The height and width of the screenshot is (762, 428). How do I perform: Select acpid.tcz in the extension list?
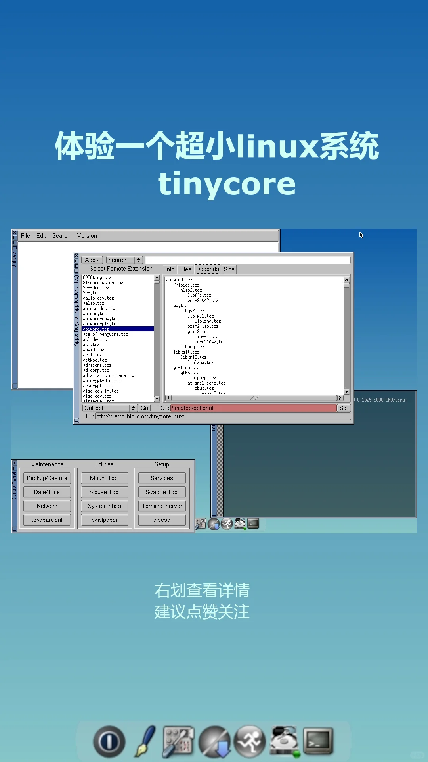(118, 350)
